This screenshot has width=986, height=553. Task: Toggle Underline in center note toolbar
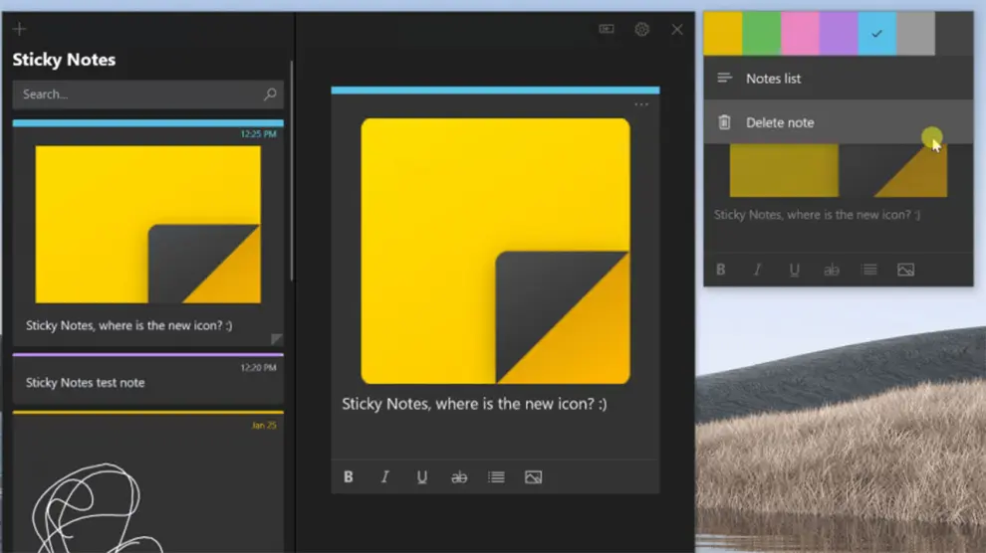(422, 477)
